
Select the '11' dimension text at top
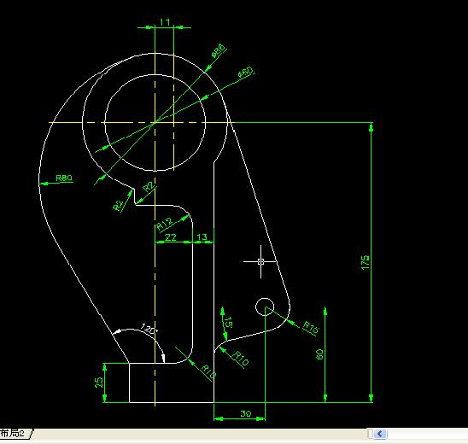tap(165, 22)
